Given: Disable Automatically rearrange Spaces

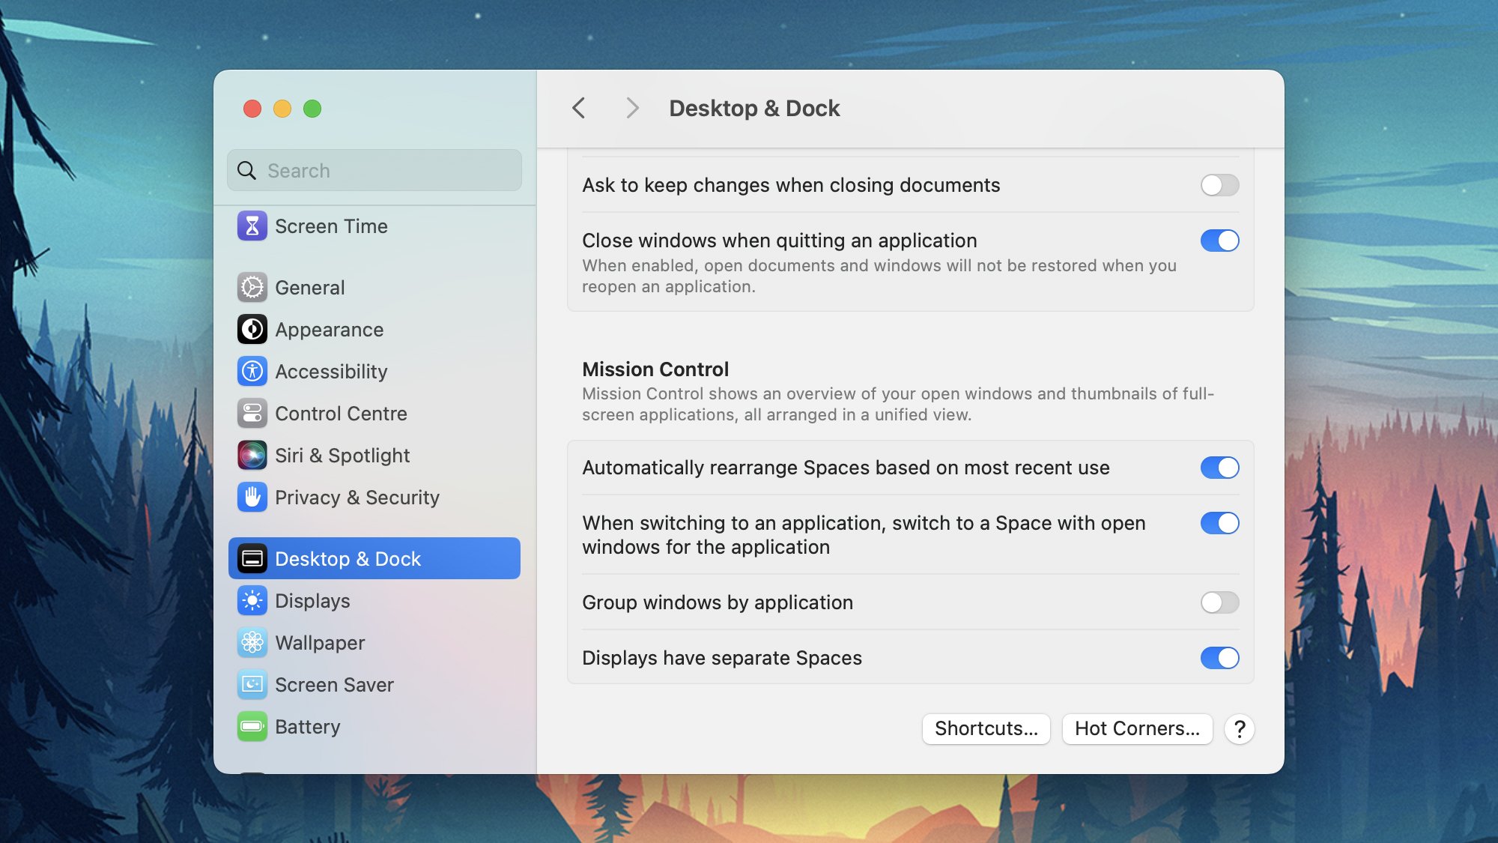Looking at the screenshot, I should click(1220, 468).
